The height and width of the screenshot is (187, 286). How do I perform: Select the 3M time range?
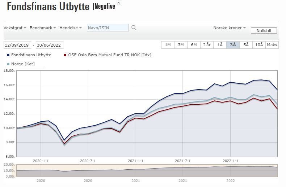pyautogui.click(x=181, y=45)
